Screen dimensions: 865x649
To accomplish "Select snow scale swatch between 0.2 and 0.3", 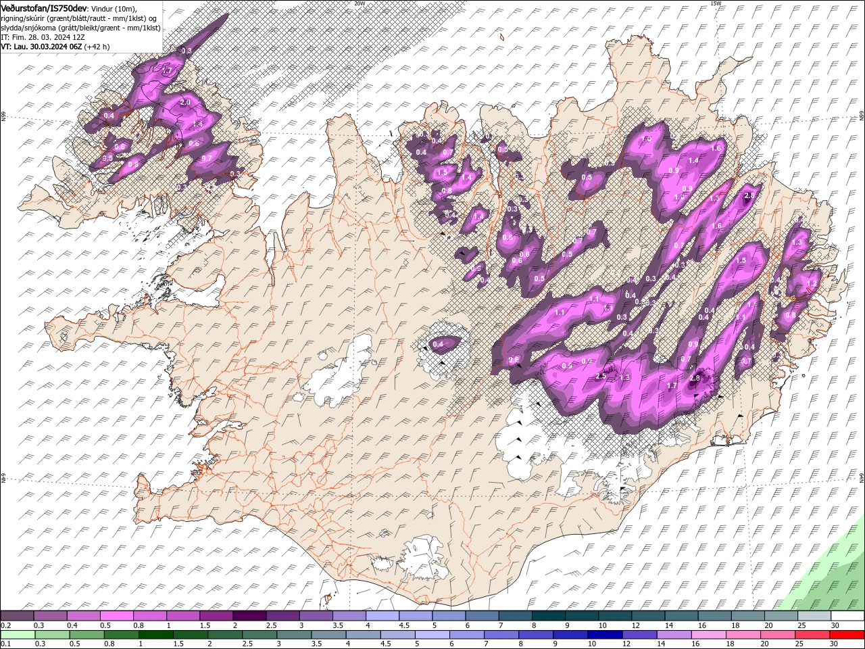I will click(18, 616).
